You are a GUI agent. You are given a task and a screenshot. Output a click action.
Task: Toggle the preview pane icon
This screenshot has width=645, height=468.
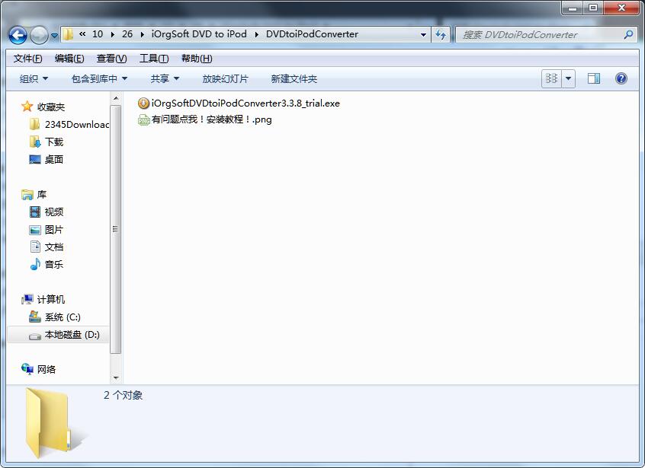[x=594, y=78]
